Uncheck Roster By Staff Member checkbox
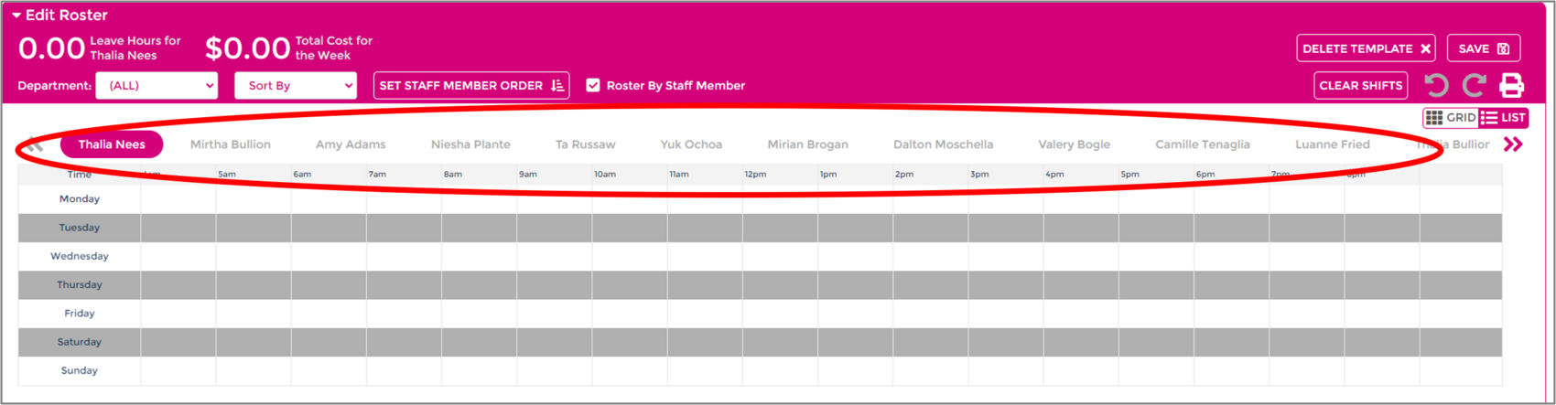This screenshot has height=405, width=1556. (x=593, y=85)
